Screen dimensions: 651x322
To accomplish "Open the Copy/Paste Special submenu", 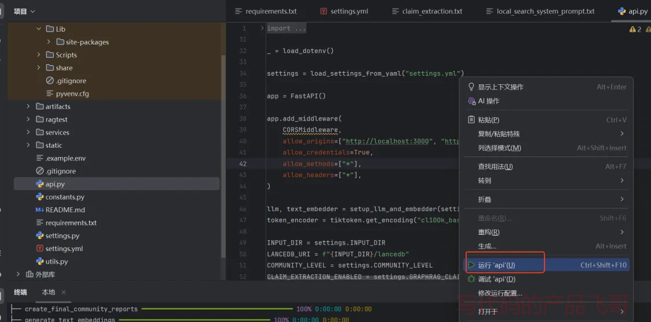I will tap(546, 134).
